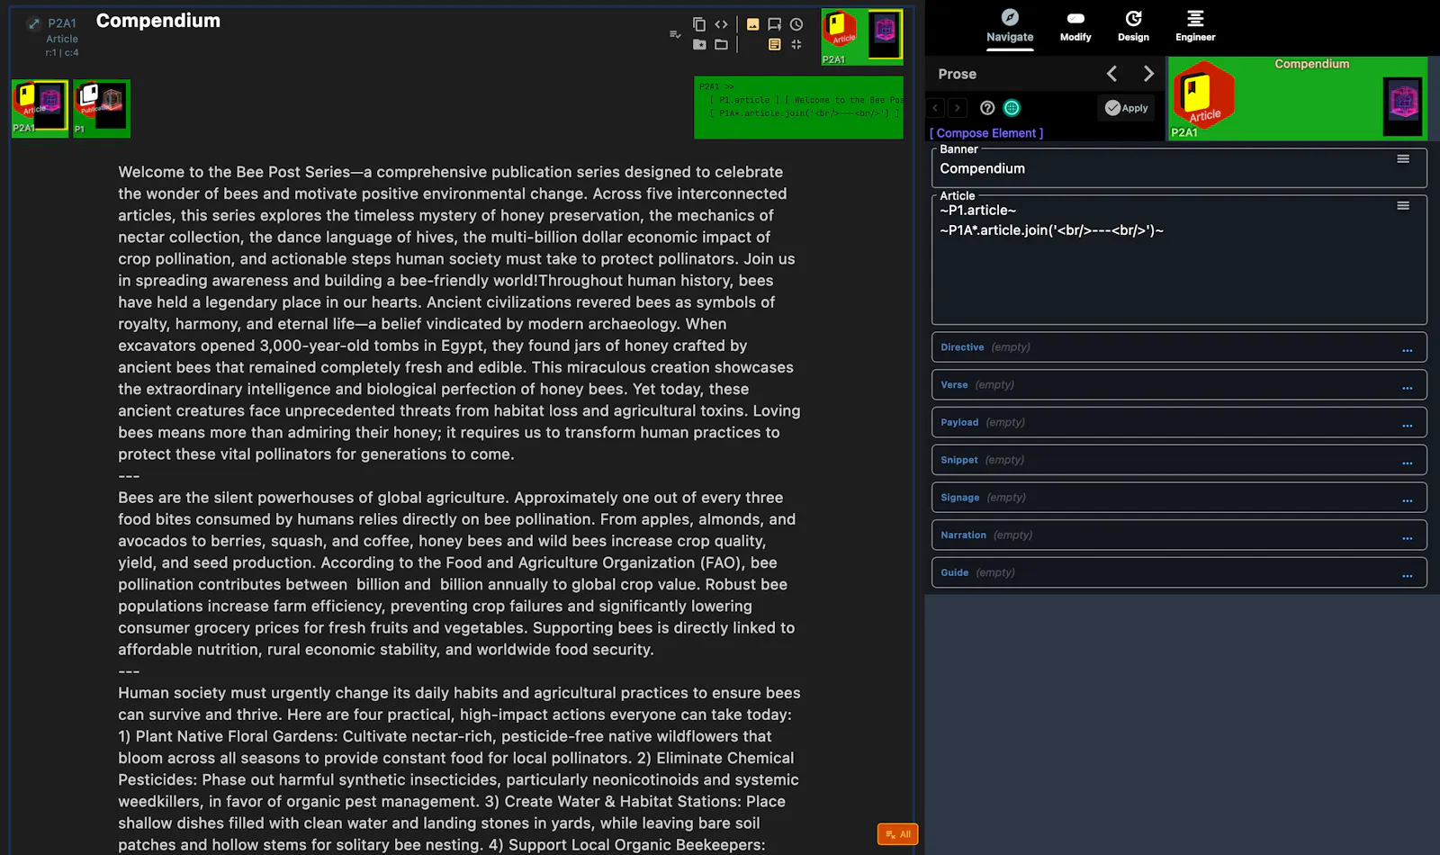The image size is (1440, 855).
Task: Click the Apply button
Action: click(1127, 108)
